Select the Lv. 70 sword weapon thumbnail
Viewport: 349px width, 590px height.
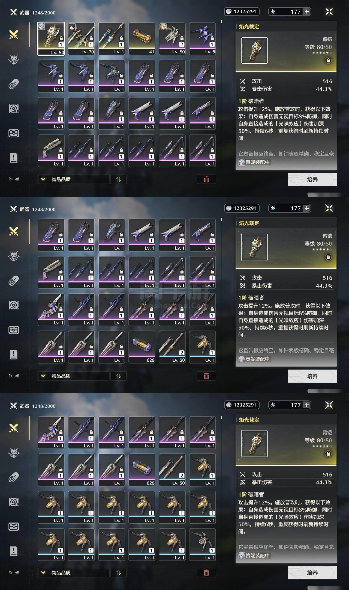tap(81, 39)
